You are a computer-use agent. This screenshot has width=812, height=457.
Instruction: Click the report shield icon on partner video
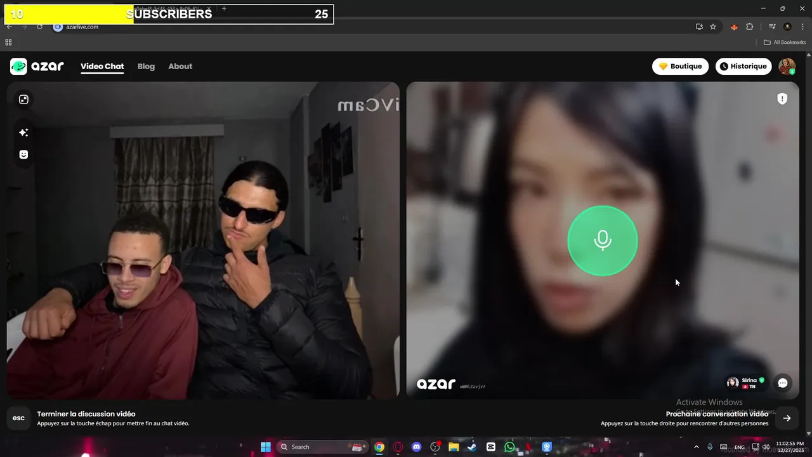[x=782, y=98]
